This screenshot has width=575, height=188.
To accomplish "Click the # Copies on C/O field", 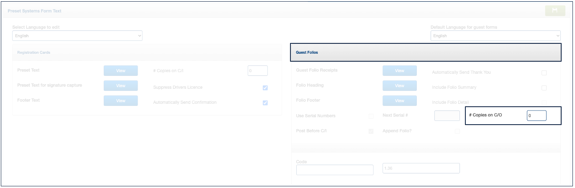I will 536,115.
